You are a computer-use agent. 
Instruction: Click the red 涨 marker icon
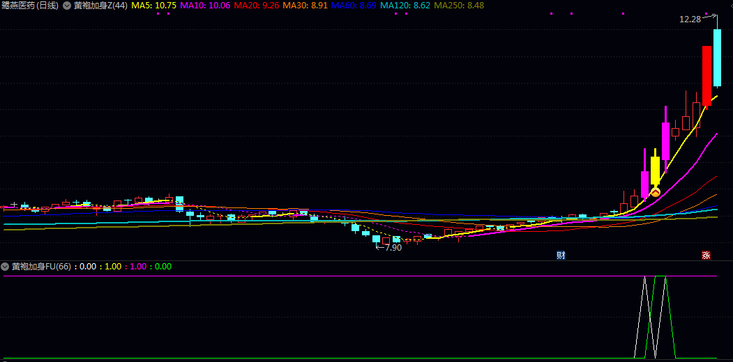tap(706, 255)
